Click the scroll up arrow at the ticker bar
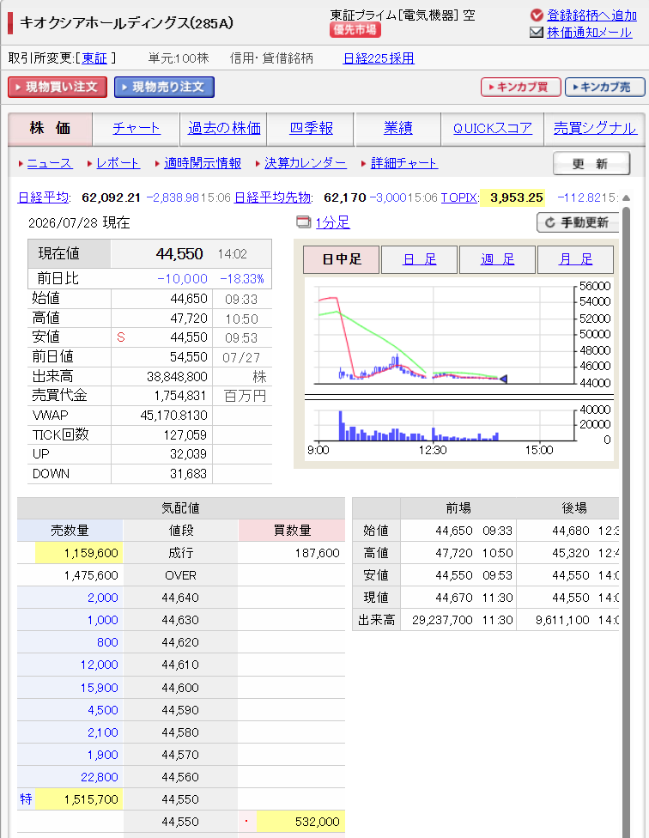649x838 pixels. pos(626,197)
